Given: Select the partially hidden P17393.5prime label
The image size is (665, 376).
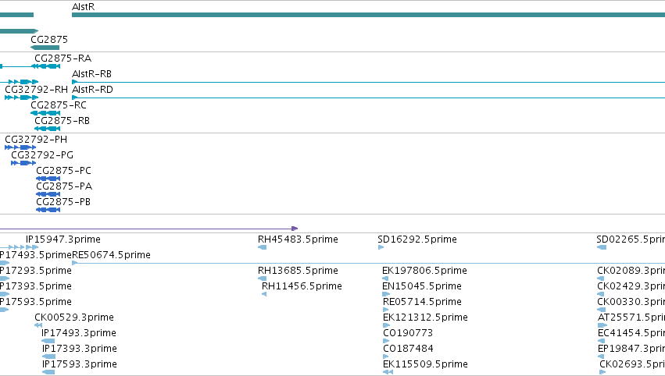Looking at the screenshot, I should pyautogui.click(x=36, y=286).
